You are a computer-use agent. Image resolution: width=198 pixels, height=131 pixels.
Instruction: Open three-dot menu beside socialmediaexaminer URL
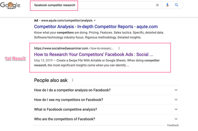[x=119, y=48]
